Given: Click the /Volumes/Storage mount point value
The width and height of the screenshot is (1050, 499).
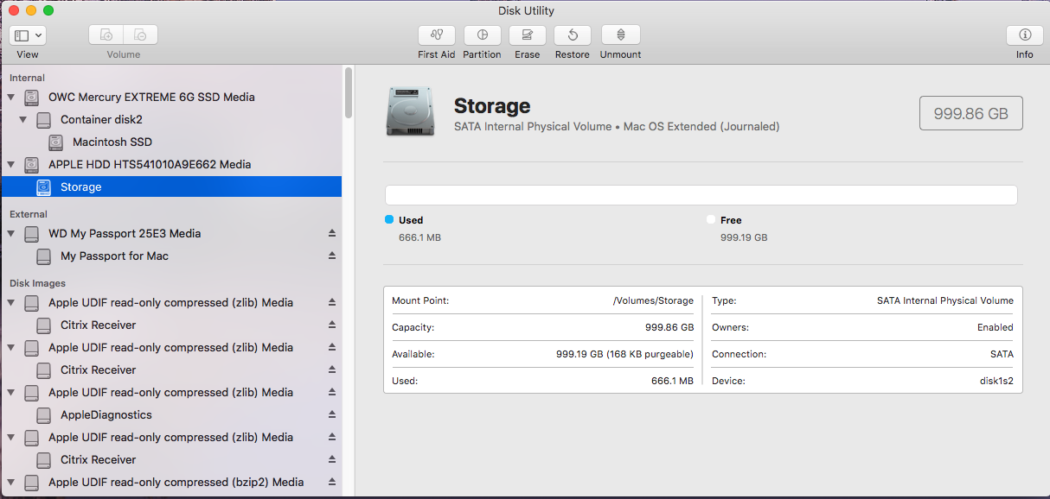Looking at the screenshot, I should [x=653, y=300].
